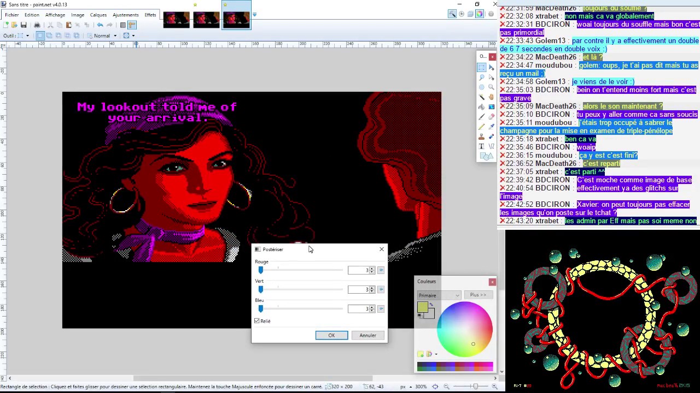Select the Text tool

(481, 146)
